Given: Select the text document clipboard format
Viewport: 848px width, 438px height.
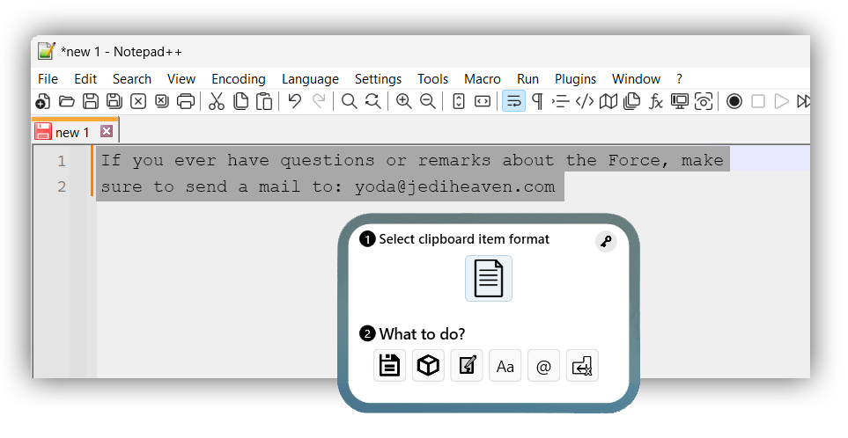Looking at the screenshot, I should (x=489, y=279).
